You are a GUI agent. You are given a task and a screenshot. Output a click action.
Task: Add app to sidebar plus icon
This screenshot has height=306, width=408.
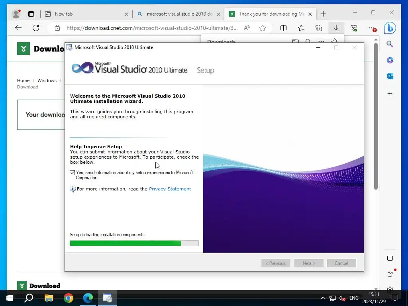390,94
